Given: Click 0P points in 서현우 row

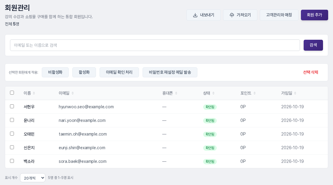Looking at the screenshot, I should coord(243,107).
